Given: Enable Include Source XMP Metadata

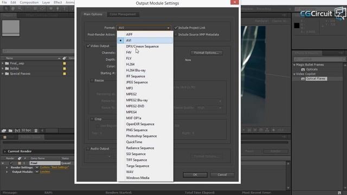Looking at the screenshot, I should (176, 35).
